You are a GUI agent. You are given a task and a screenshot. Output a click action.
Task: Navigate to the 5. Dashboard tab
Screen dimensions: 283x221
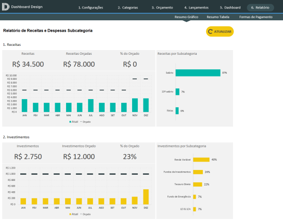[230, 8]
